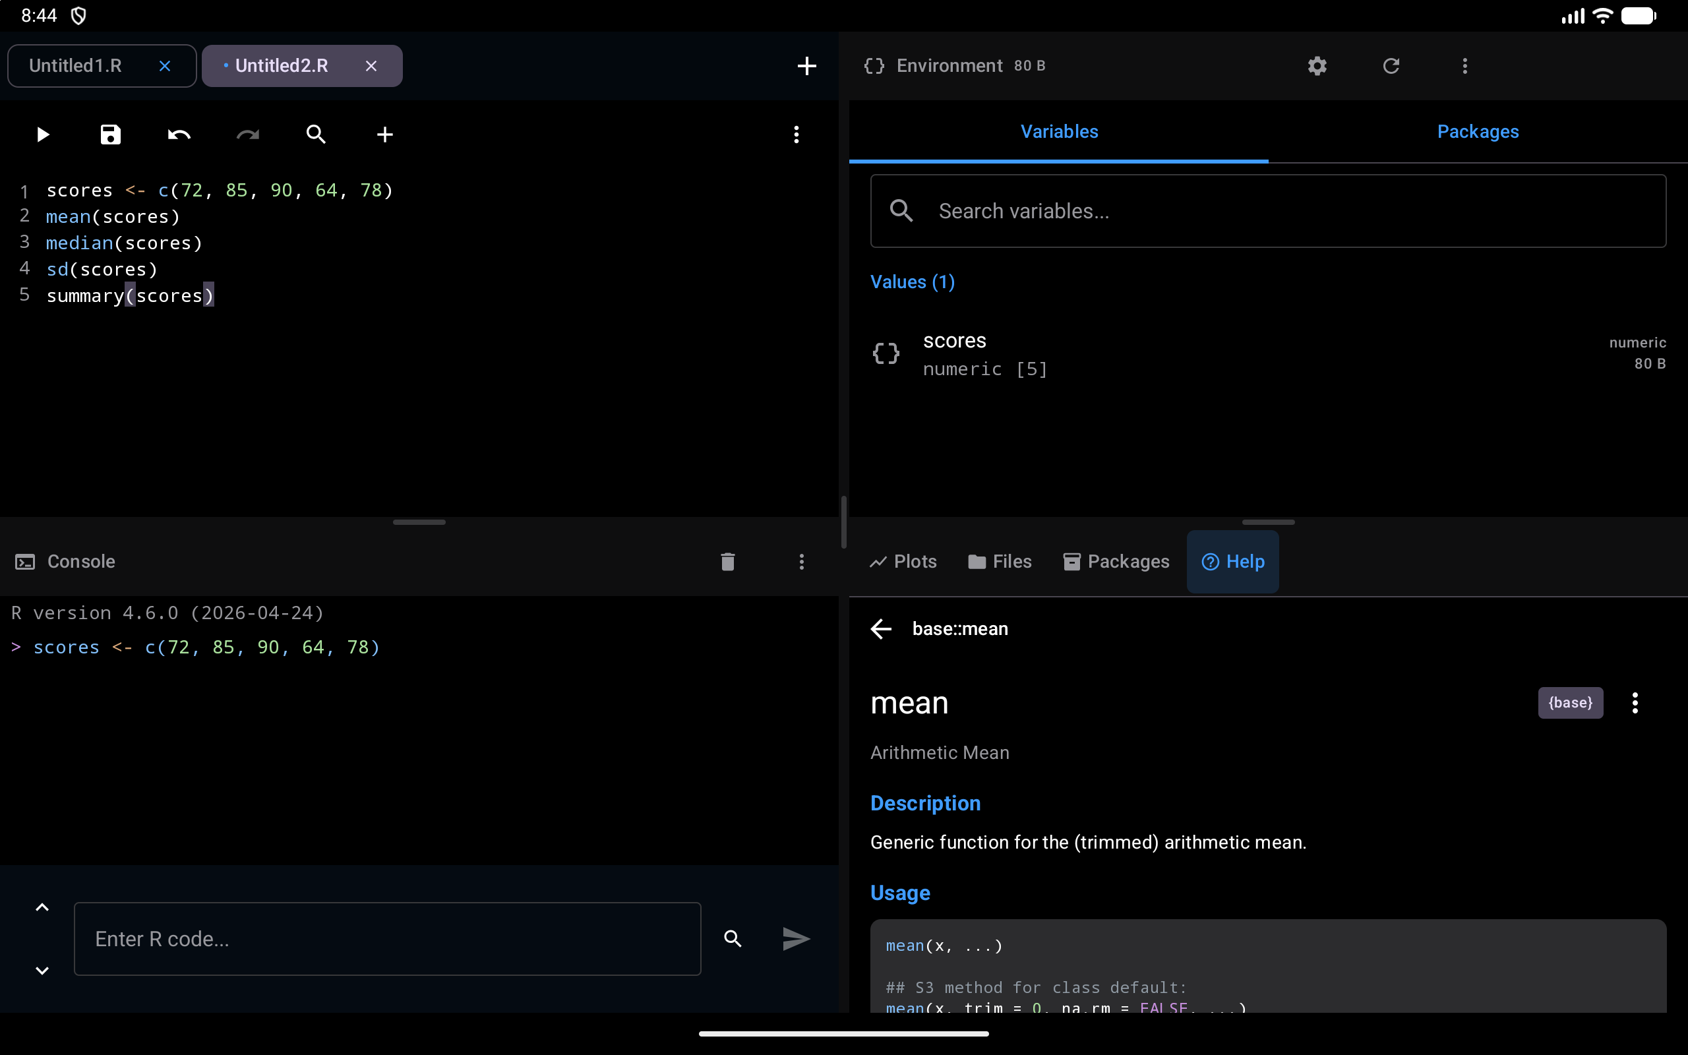Close the Untitled1.R tab
The image size is (1688, 1055).
click(165, 67)
